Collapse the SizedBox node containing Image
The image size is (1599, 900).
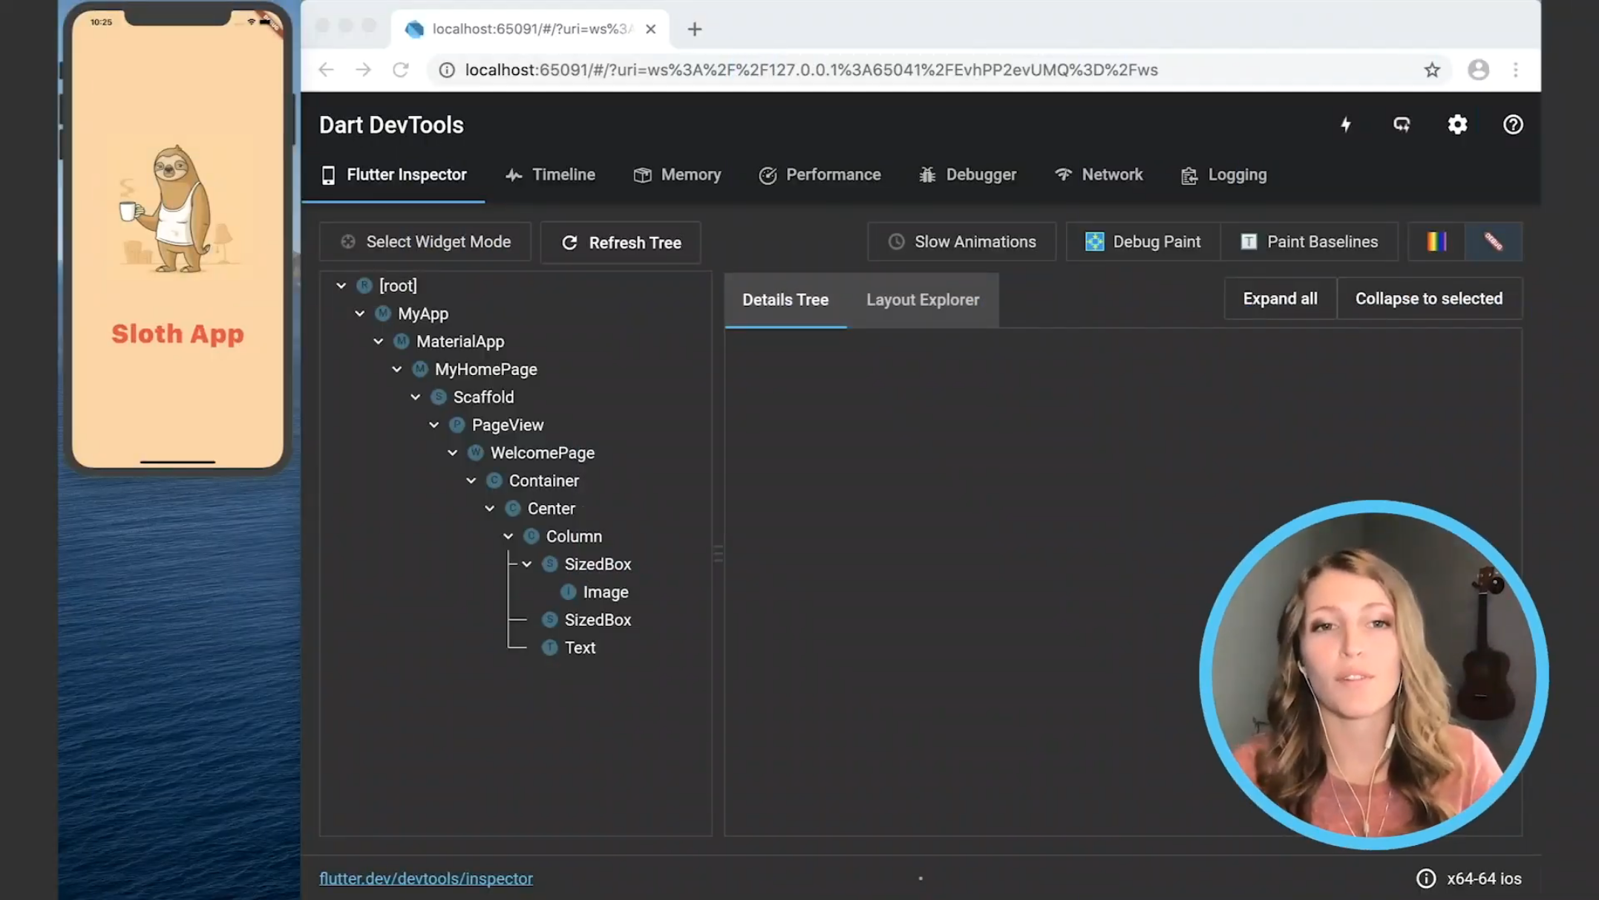click(x=527, y=564)
